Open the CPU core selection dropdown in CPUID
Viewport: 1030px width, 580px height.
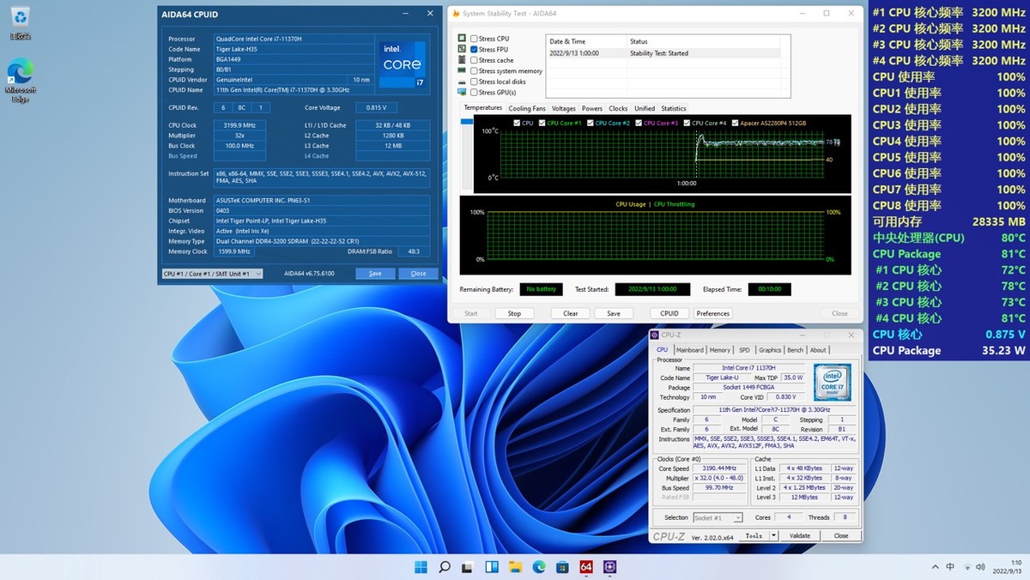pos(212,274)
